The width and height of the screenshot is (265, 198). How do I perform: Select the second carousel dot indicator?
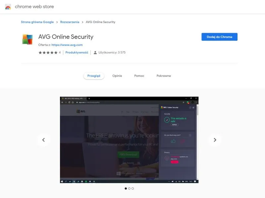coord(129,188)
